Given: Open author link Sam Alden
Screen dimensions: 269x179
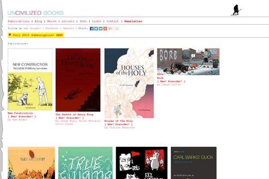Looking at the screenshot, I should pos(20,119).
